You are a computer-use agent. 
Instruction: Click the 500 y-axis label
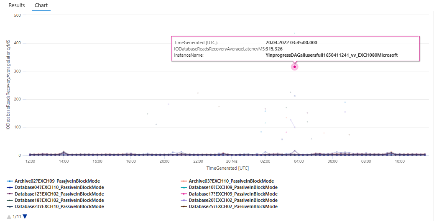[17, 15]
